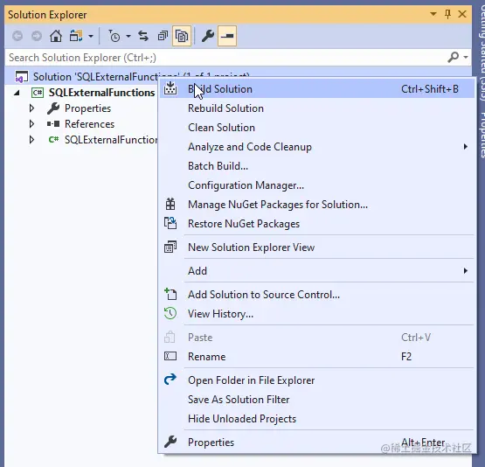Image resolution: width=485 pixels, height=467 pixels.
Task: Click the References node icon
Action: click(x=53, y=124)
